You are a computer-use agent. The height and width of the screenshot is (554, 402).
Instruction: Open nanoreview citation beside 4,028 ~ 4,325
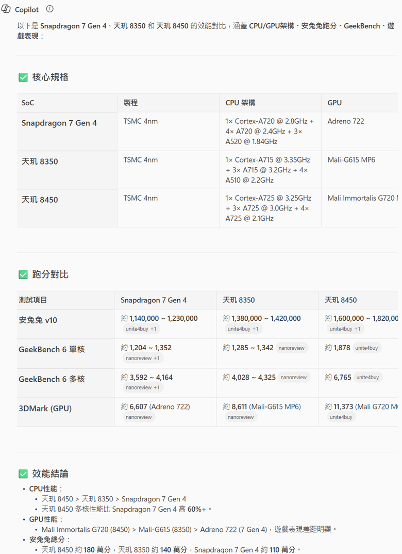(x=294, y=378)
